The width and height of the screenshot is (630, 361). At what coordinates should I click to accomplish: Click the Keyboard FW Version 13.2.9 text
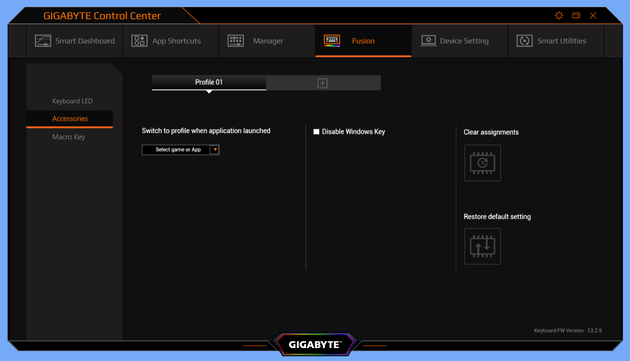tap(568, 331)
